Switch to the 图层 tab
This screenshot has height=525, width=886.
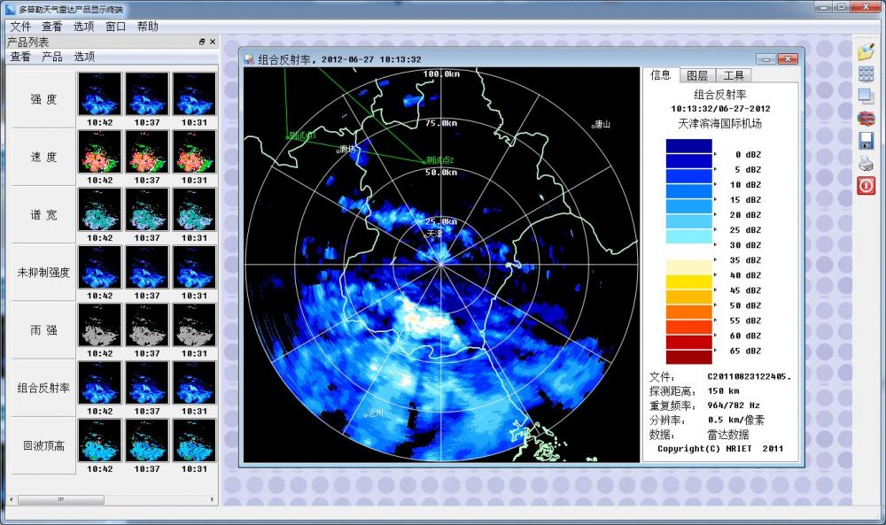pyautogui.click(x=697, y=76)
